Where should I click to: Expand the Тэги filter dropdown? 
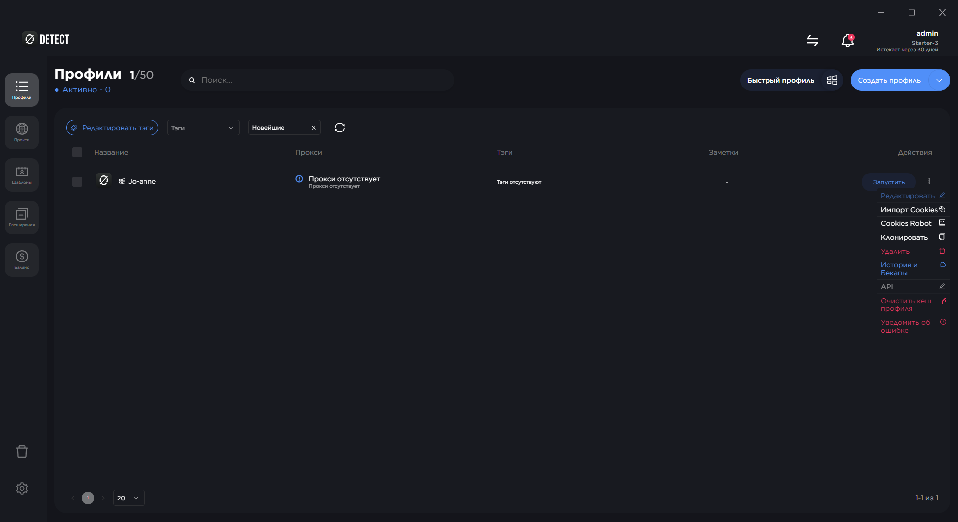pos(203,128)
